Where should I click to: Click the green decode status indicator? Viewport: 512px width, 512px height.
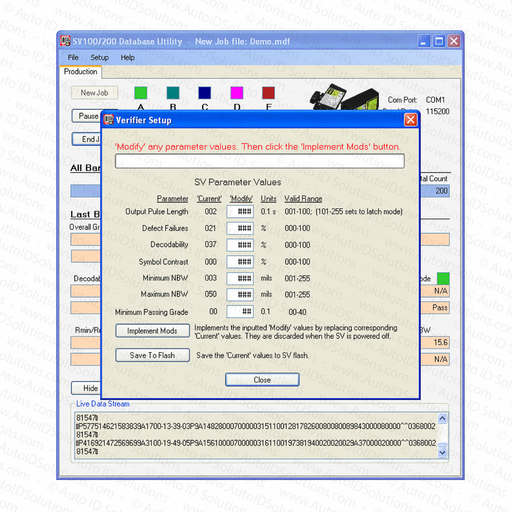point(443,279)
